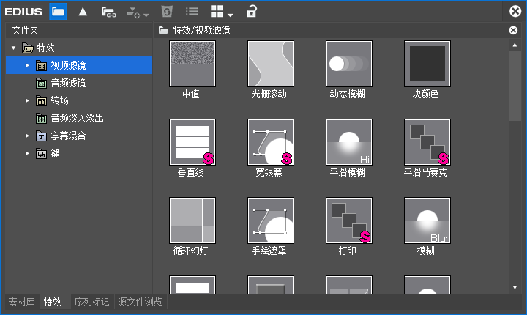The image size is (527, 315).
Task: Toggle the lock icon in toolbar
Action: (252, 11)
